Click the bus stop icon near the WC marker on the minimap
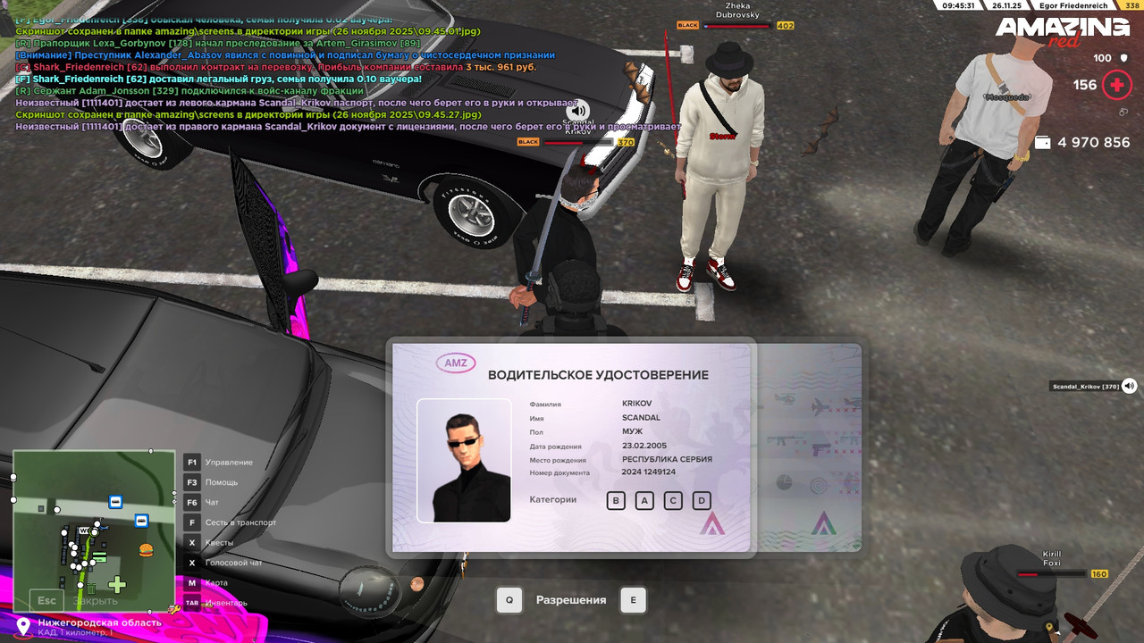Screen dimensions: 1144x643 click(x=115, y=502)
